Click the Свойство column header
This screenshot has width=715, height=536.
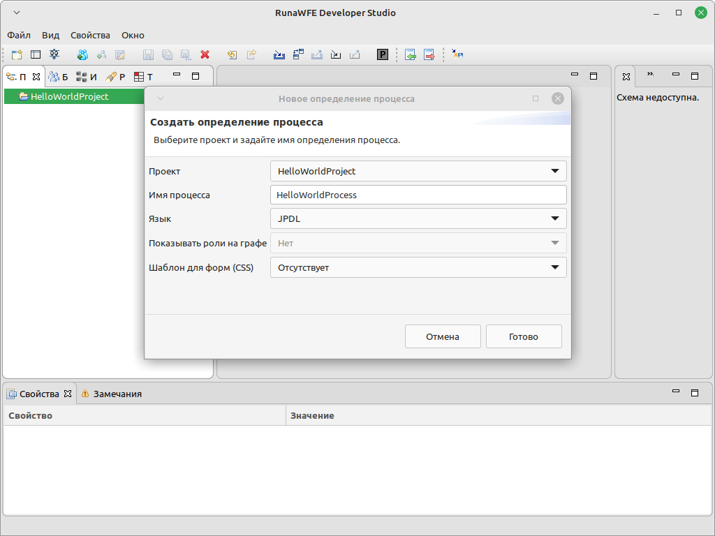(145, 416)
